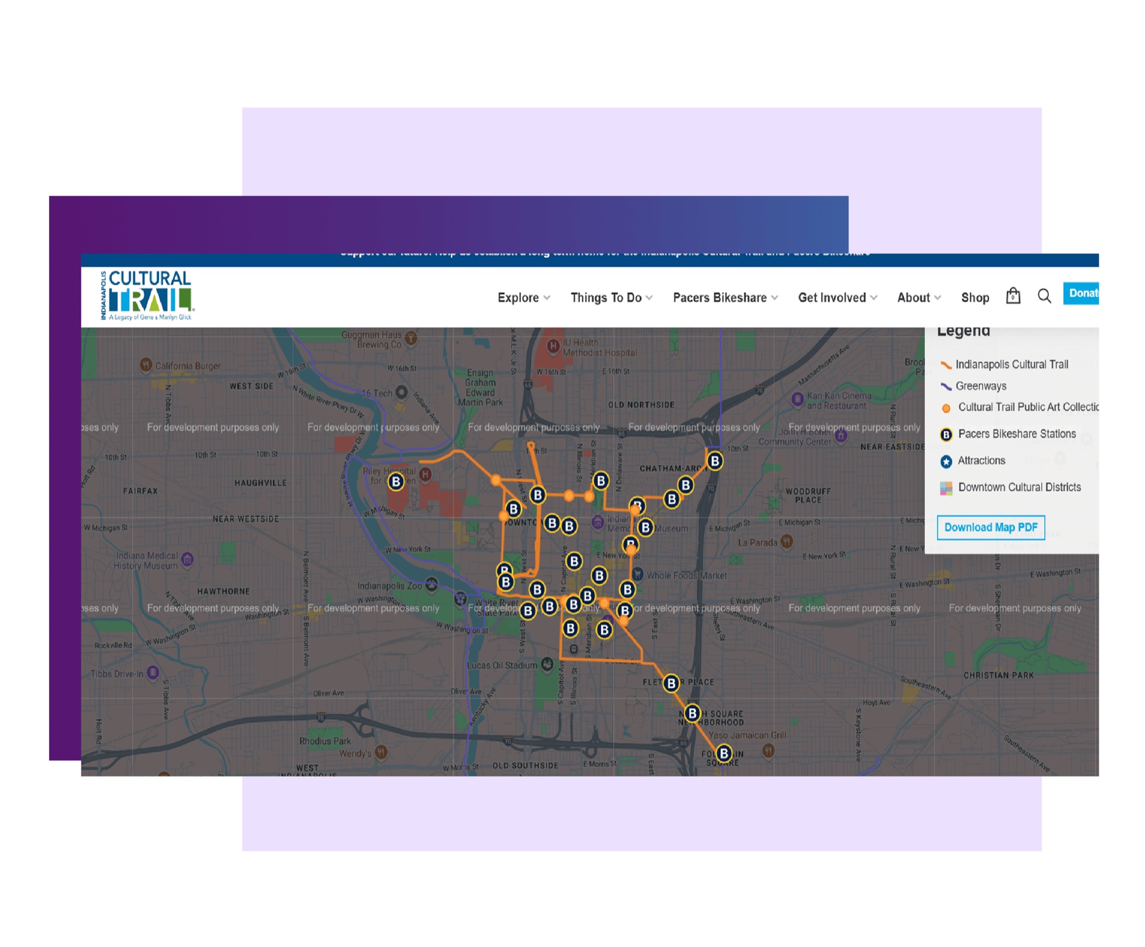This screenshot has height=947, width=1145.
Task: Click the Kan-Kan Cinema and Restaurant pin
Action: click(x=797, y=399)
